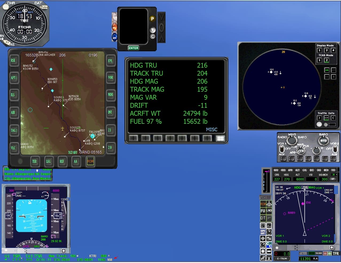Select the TER terrain mode on map display
The width and height of the screenshot is (341, 263).
coord(34,161)
